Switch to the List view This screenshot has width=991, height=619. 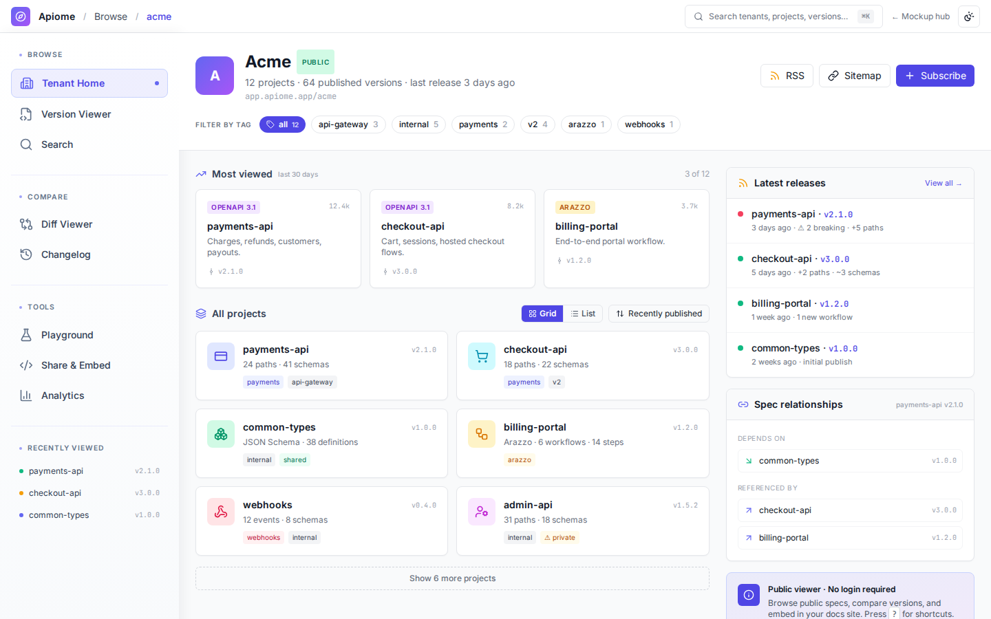coord(583,314)
